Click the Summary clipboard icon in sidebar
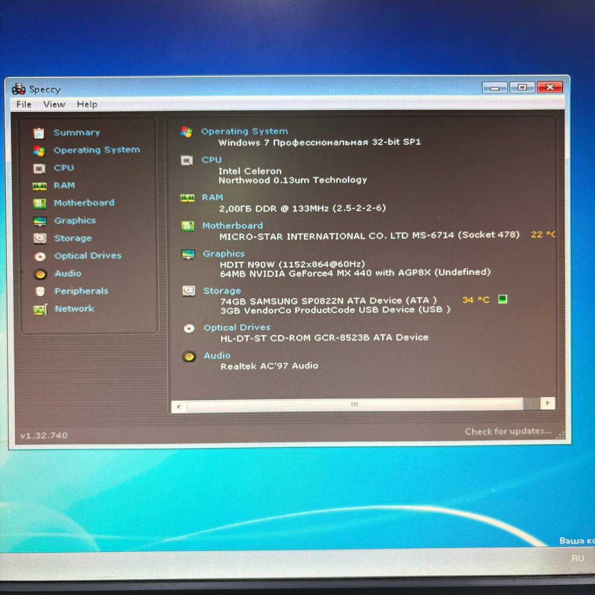 click(x=39, y=133)
